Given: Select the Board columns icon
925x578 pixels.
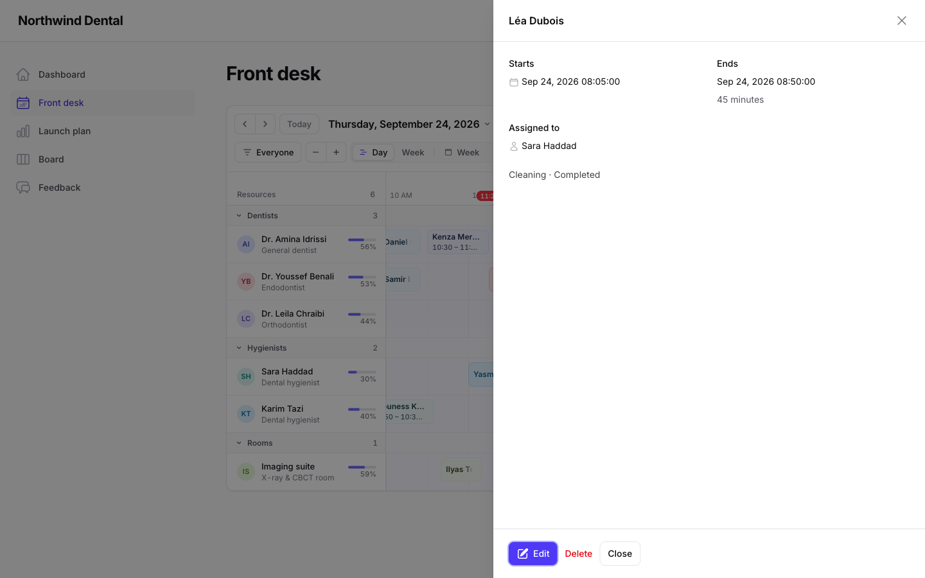Looking at the screenshot, I should [x=23, y=159].
